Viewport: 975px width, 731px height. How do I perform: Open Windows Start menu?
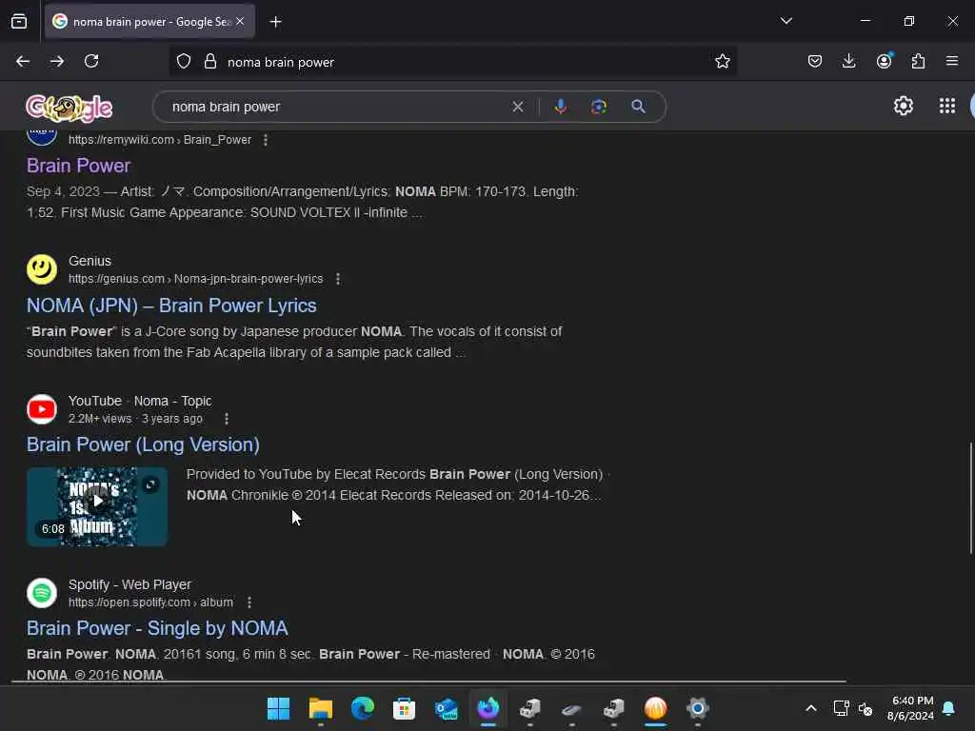pos(279,708)
